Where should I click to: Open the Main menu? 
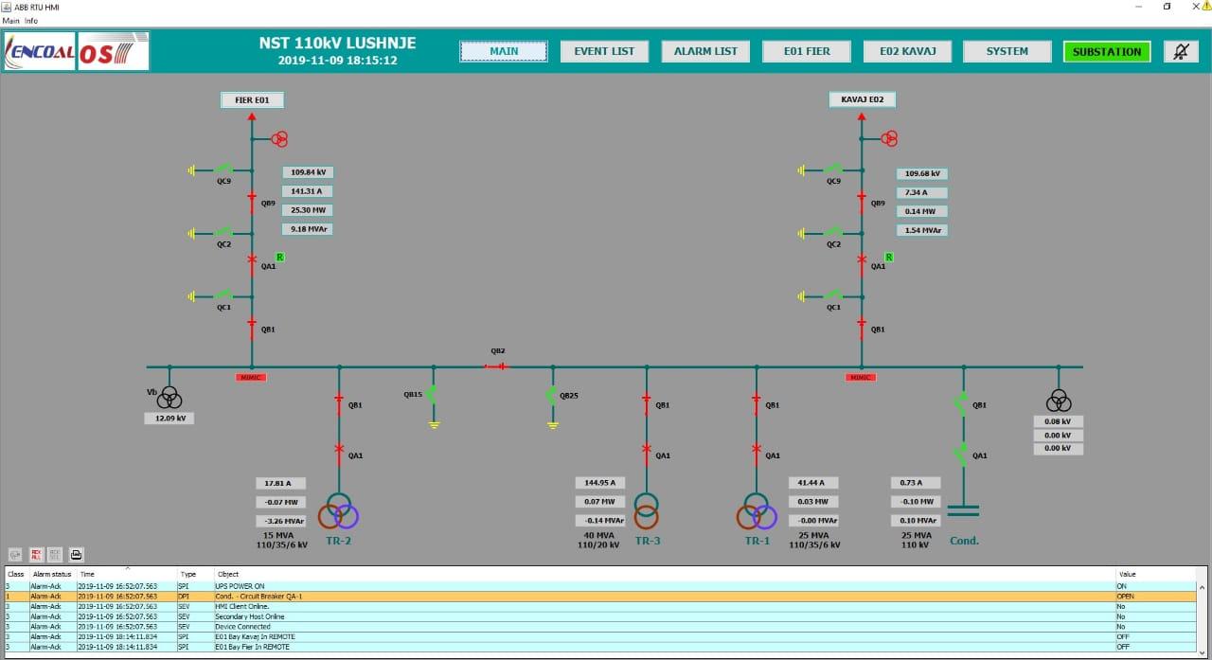pos(10,20)
